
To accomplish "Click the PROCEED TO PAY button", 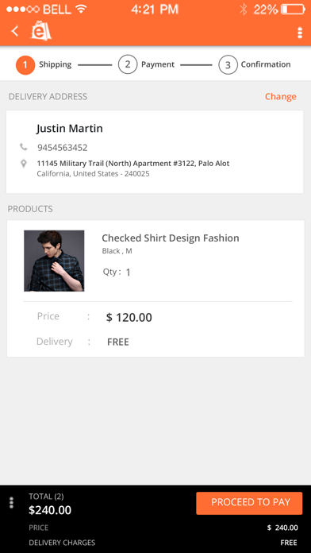I will click(x=249, y=503).
